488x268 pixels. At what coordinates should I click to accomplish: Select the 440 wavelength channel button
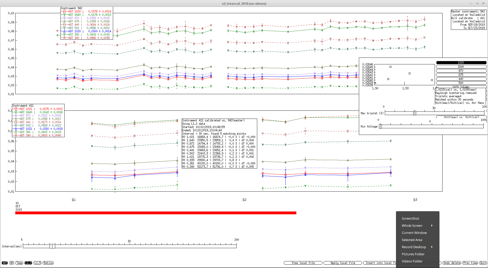pyautogui.click(x=461, y=79)
